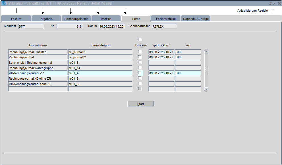Go to the Rechnungskunde tab
282x165 pixels.
pyautogui.click(x=76, y=19)
